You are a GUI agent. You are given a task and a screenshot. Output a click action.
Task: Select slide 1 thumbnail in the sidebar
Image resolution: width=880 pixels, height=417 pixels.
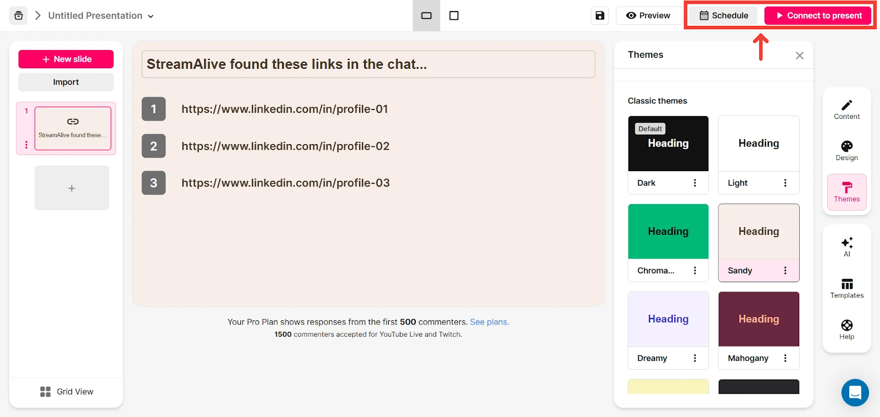coord(73,128)
